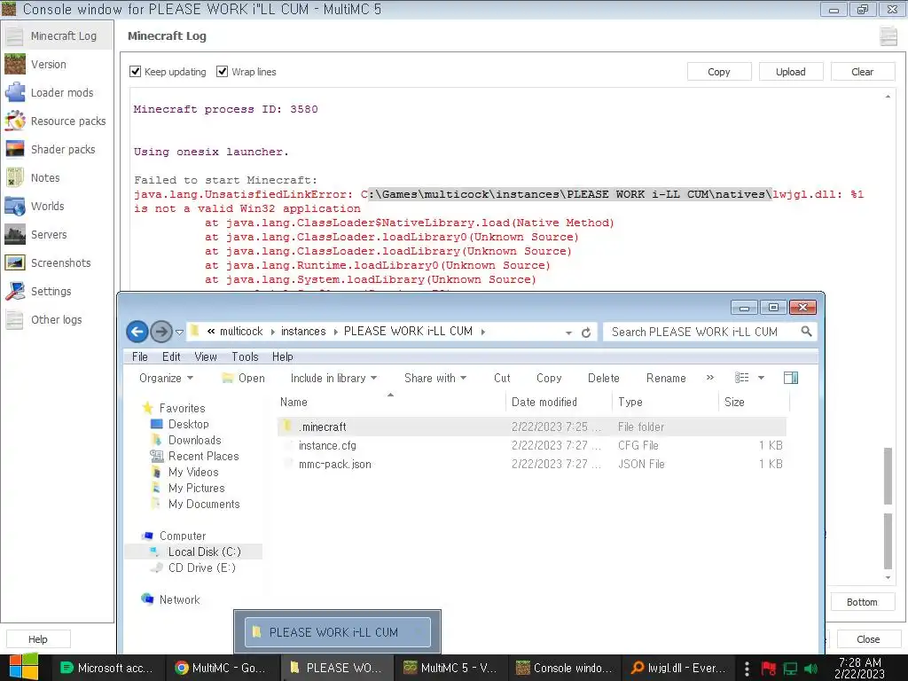Click the volume speaker tray icon
Viewport: 908px width, 681px height.
812,669
